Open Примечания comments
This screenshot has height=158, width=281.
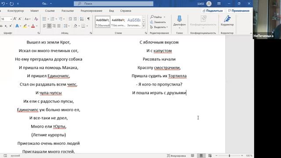239,11
